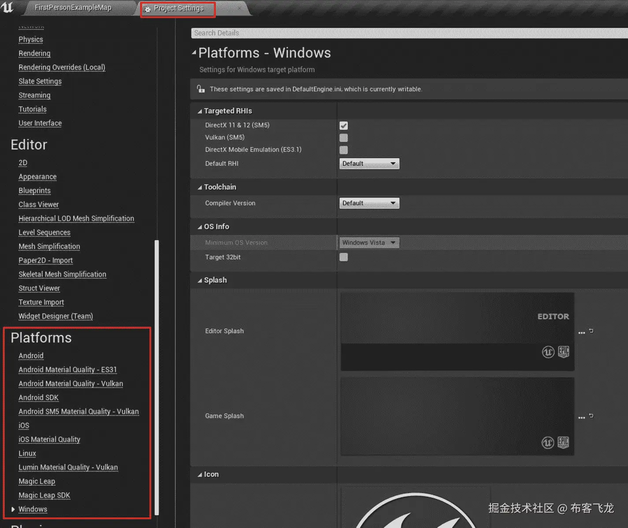Open Rendering Overrides (Local) settings
The height and width of the screenshot is (528, 628).
pos(62,67)
